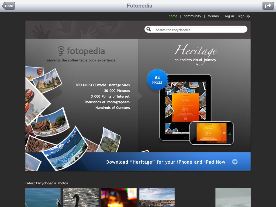The width and height of the screenshot is (276, 207).
Task: Open the forums nav link
Action: pyautogui.click(x=213, y=16)
